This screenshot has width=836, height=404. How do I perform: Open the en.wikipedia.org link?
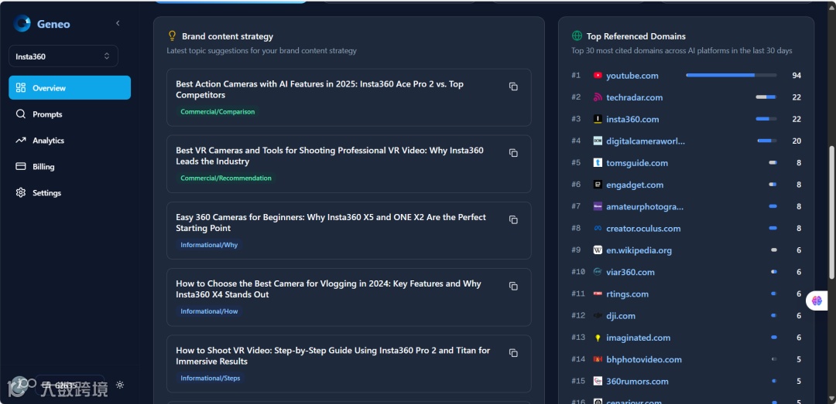[639, 250]
